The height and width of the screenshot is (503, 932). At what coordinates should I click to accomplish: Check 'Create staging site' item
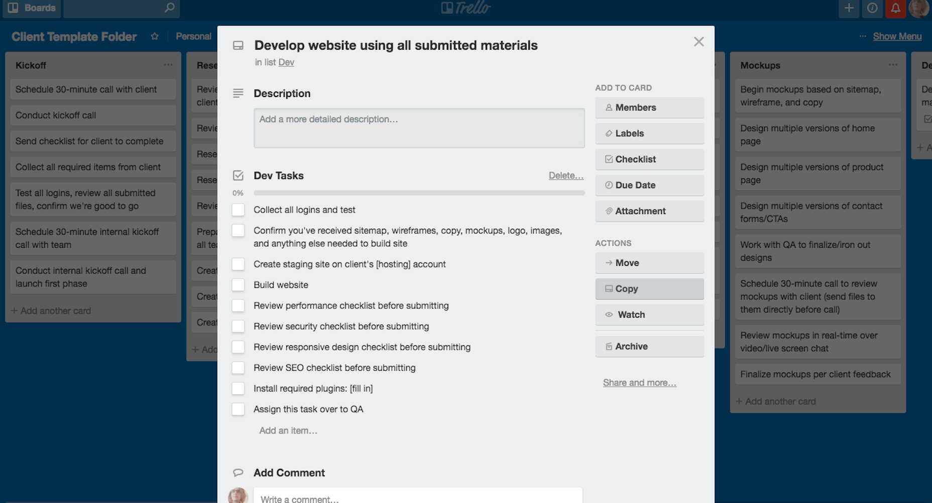[x=238, y=264]
